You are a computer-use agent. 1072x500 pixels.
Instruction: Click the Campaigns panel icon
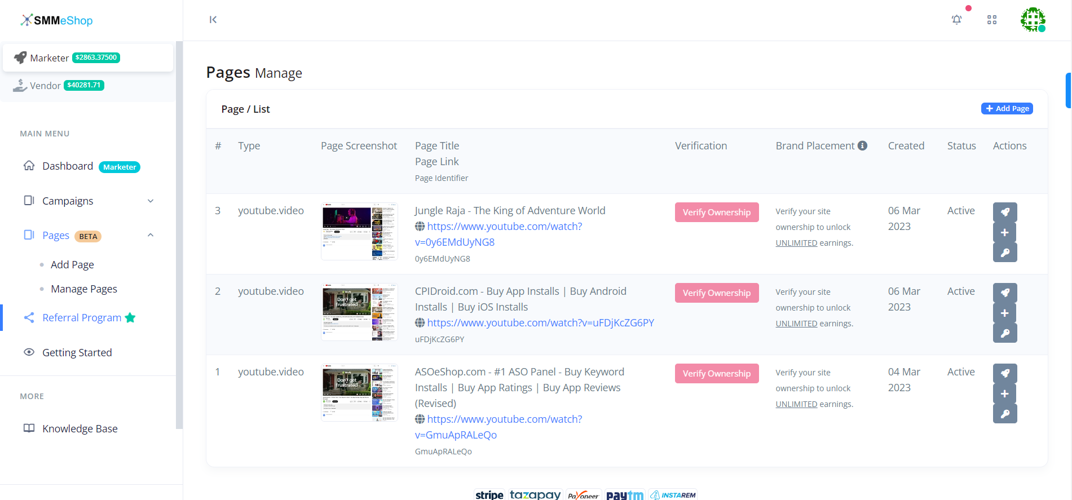click(x=29, y=201)
